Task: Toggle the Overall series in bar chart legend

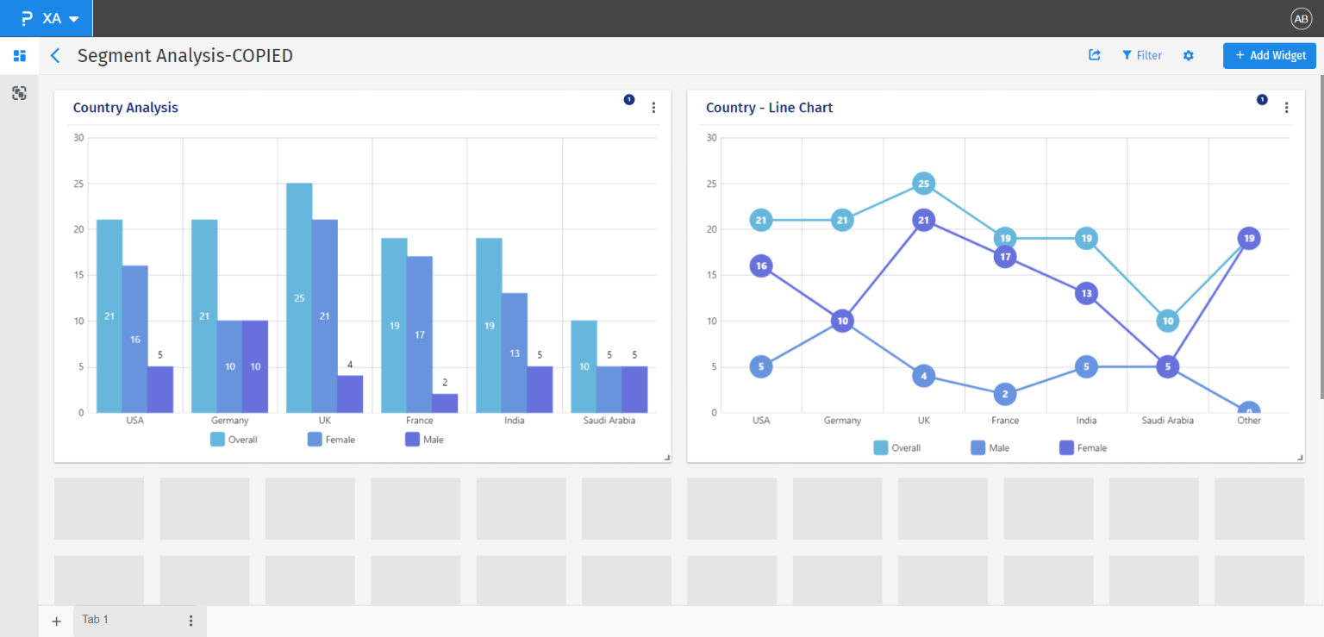Action: (x=234, y=440)
